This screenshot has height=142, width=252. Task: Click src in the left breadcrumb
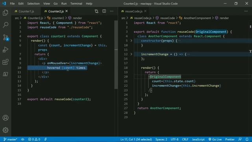pos(17,18)
